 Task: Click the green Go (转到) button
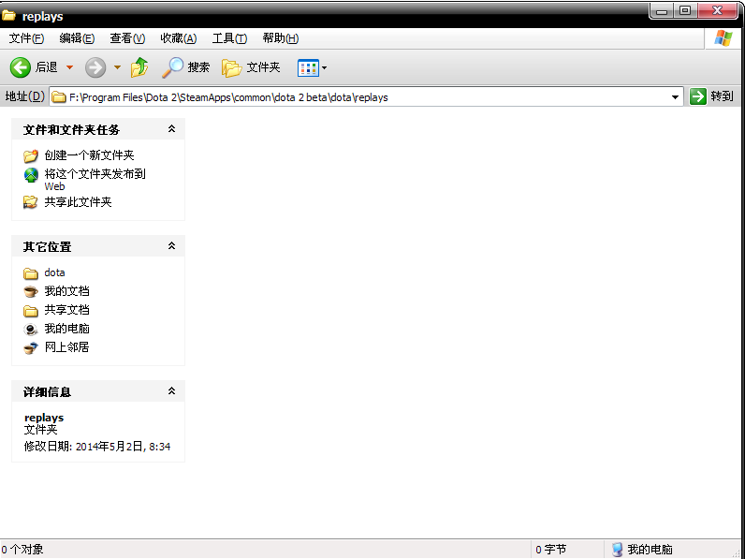[x=711, y=96]
